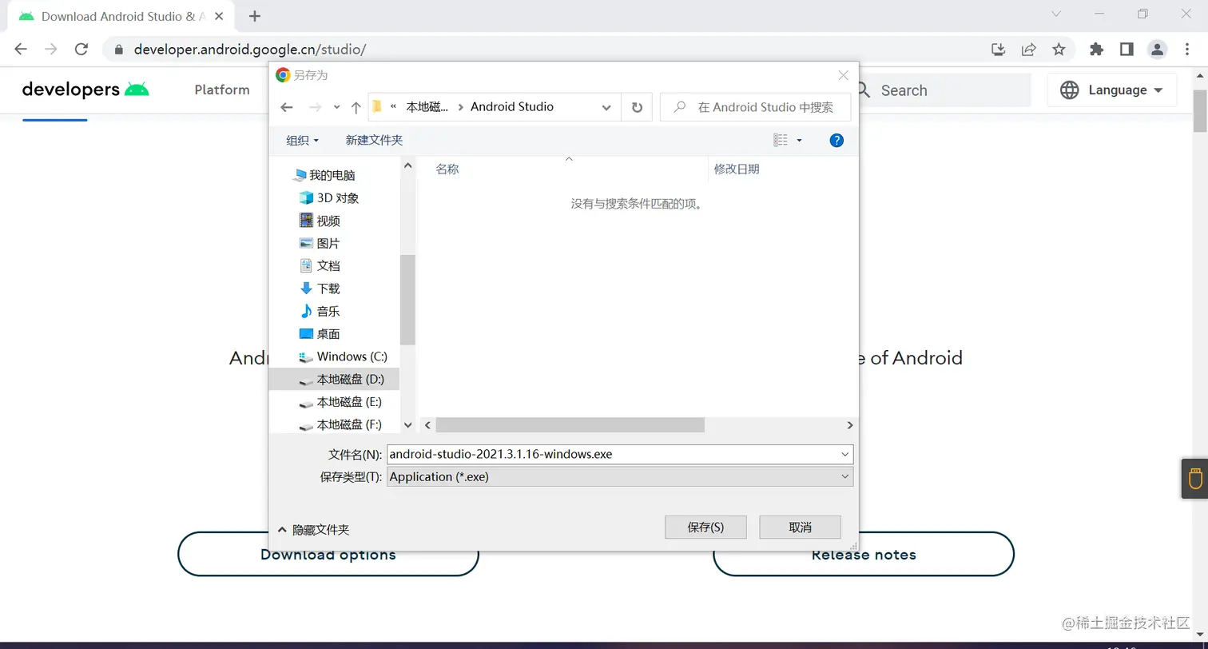The width and height of the screenshot is (1208, 649).
Task: Click the 取消 button
Action: (800, 527)
